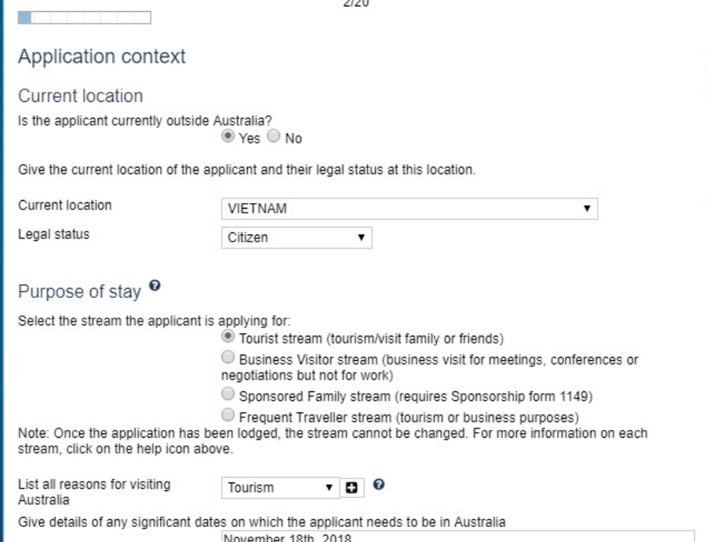Screen dimensions: 706x542
Task: Pick the Frequent Traveller stream option
Action: coord(228,413)
